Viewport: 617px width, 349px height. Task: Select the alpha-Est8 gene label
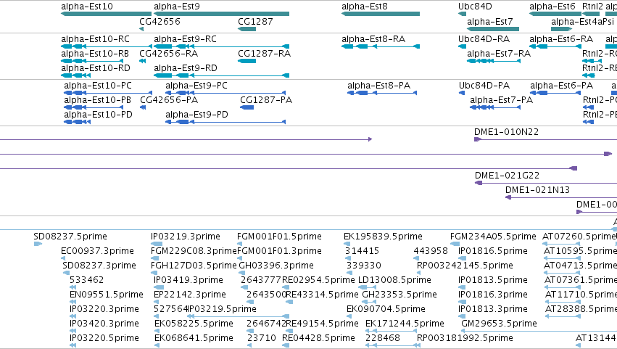(365, 7)
